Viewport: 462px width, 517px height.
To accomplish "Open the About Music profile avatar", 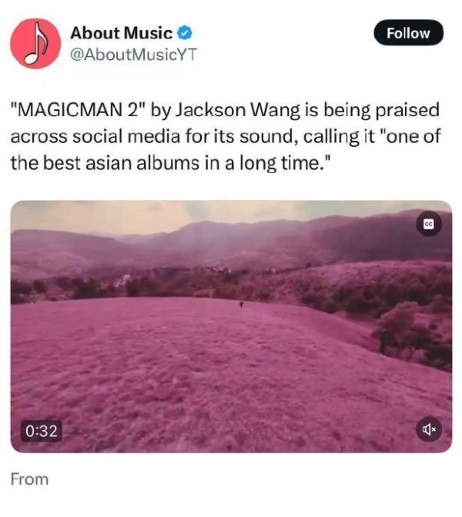I will click(x=35, y=44).
